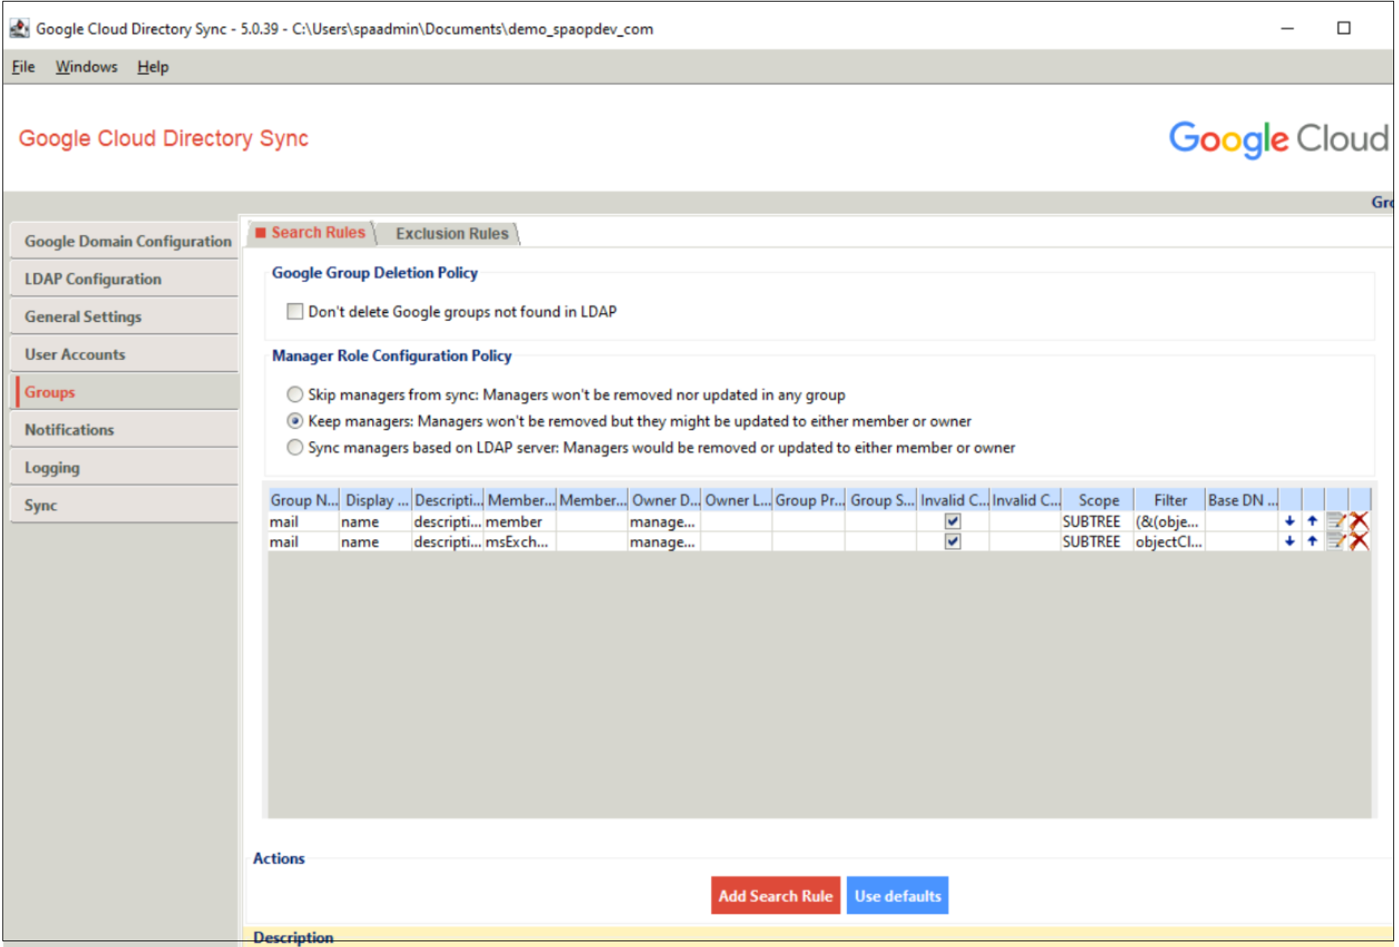The width and height of the screenshot is (1399, 947).
Task: Move the first search rule up
Action: click(x=1312, y=521)
